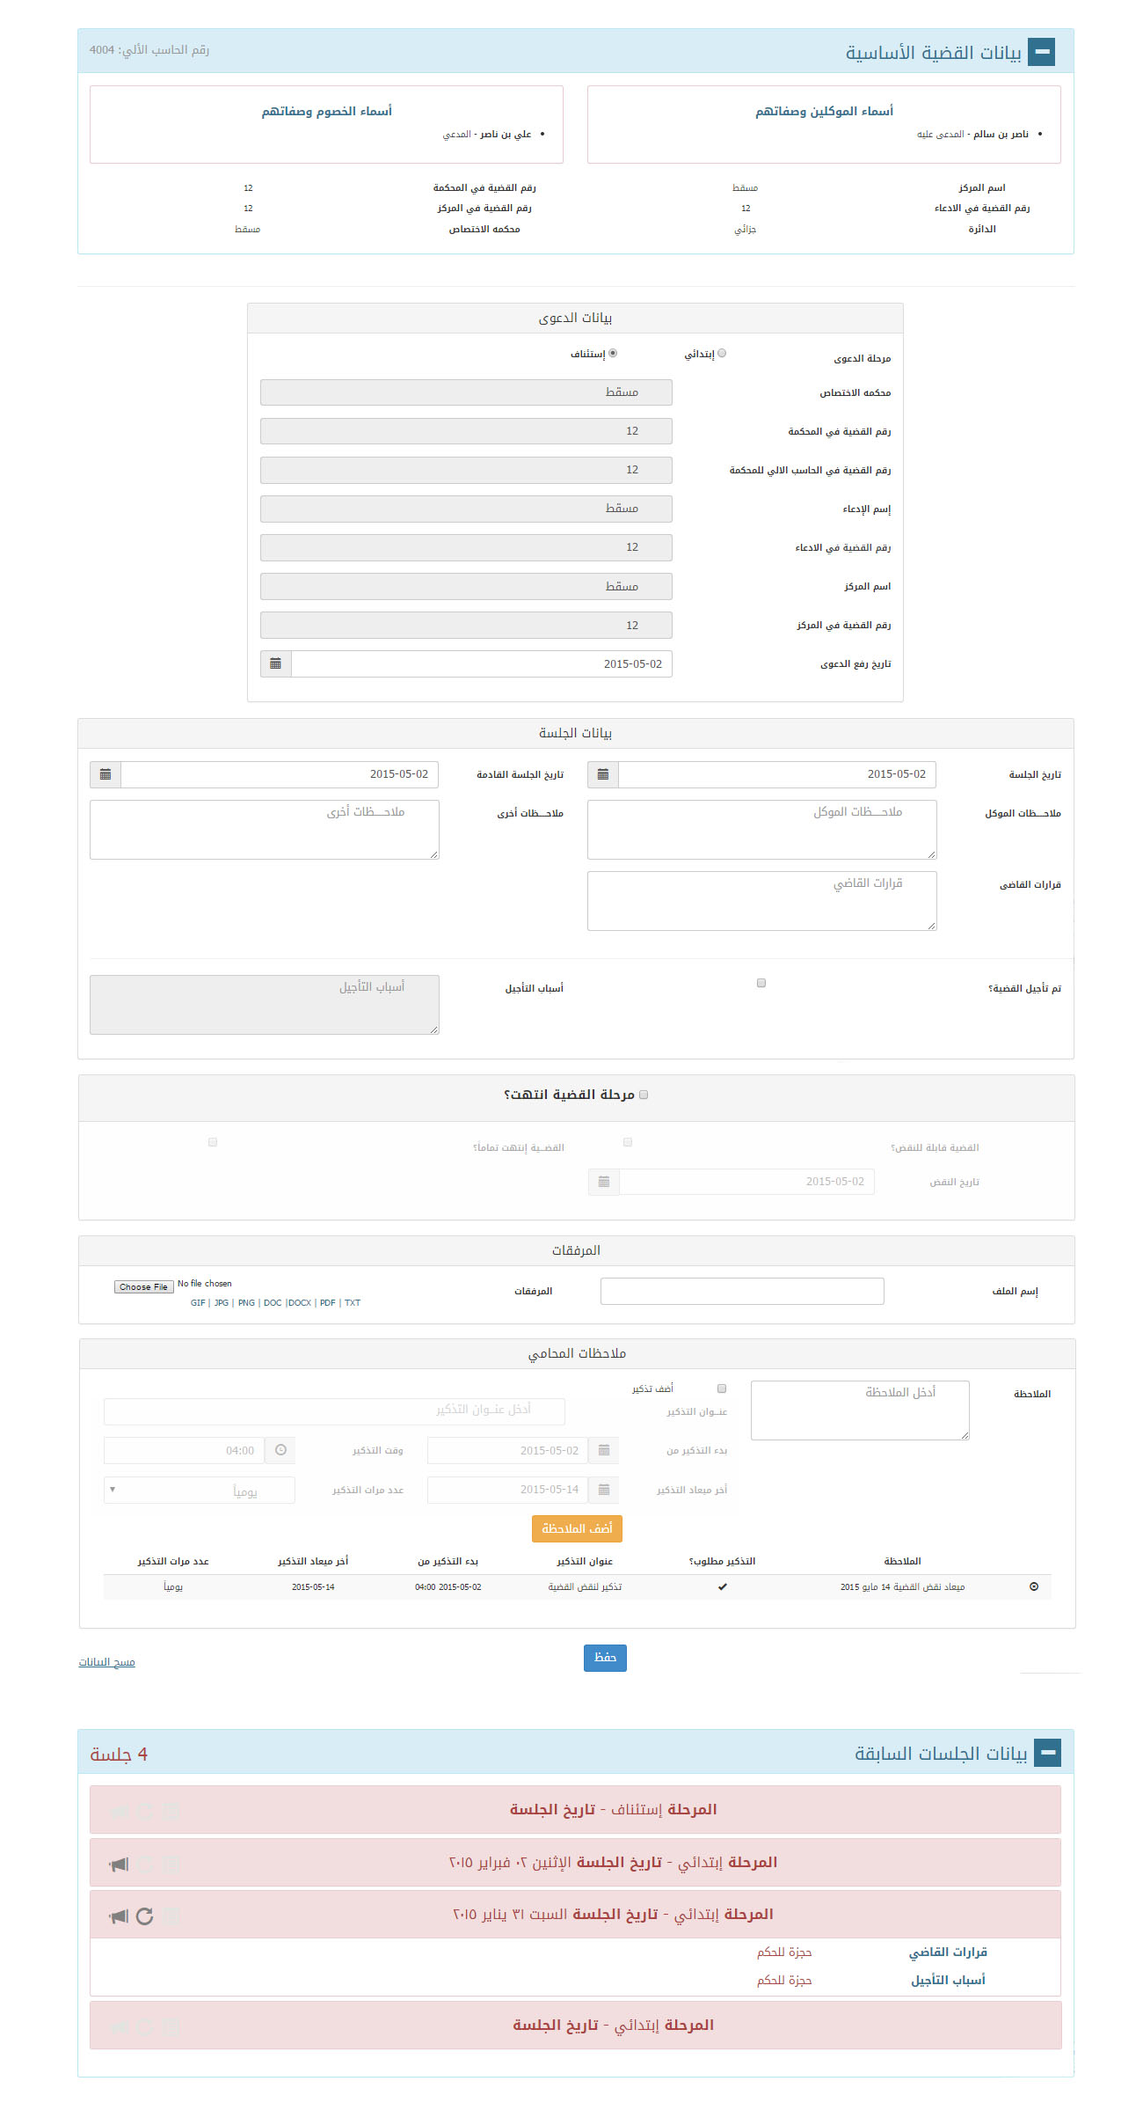The image size is (1143, 2110).
Task: Click the أسباب التأجيل text area
Action: pyautogui.click(x=265, y=1005)
